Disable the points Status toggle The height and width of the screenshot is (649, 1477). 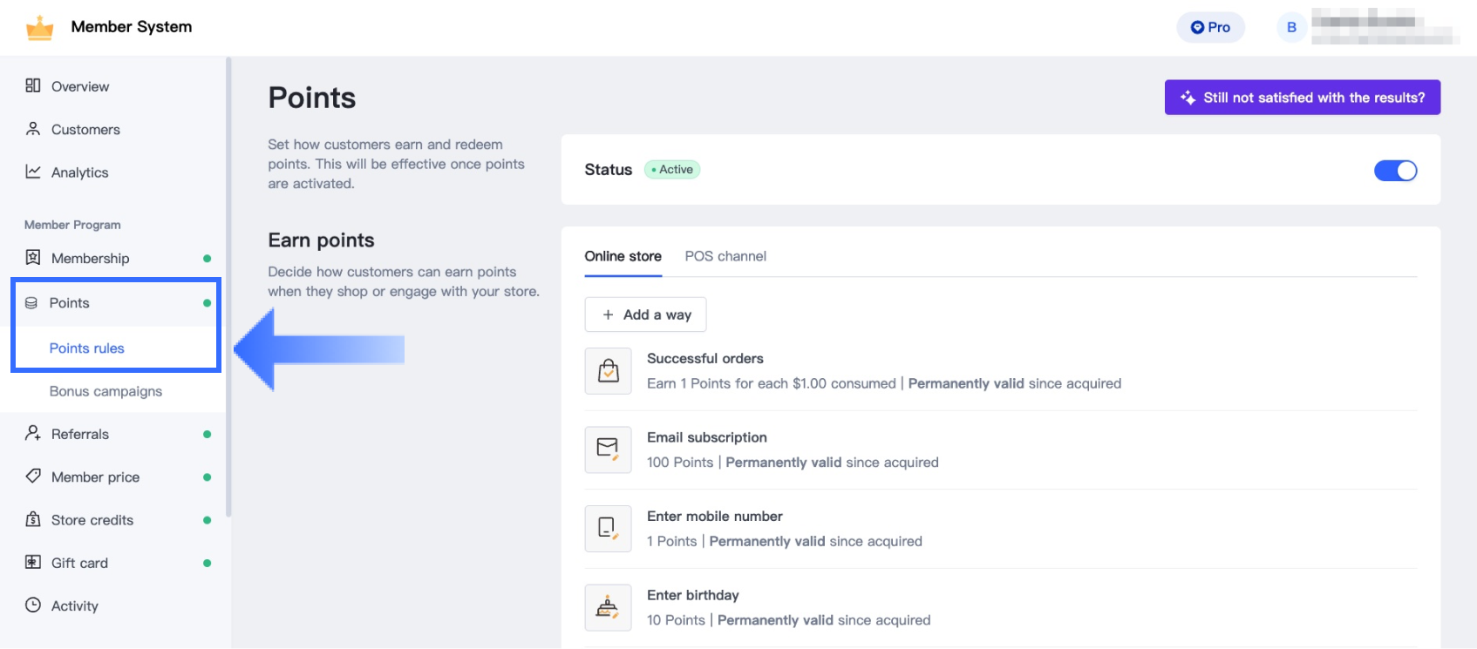click(1395, 171)
